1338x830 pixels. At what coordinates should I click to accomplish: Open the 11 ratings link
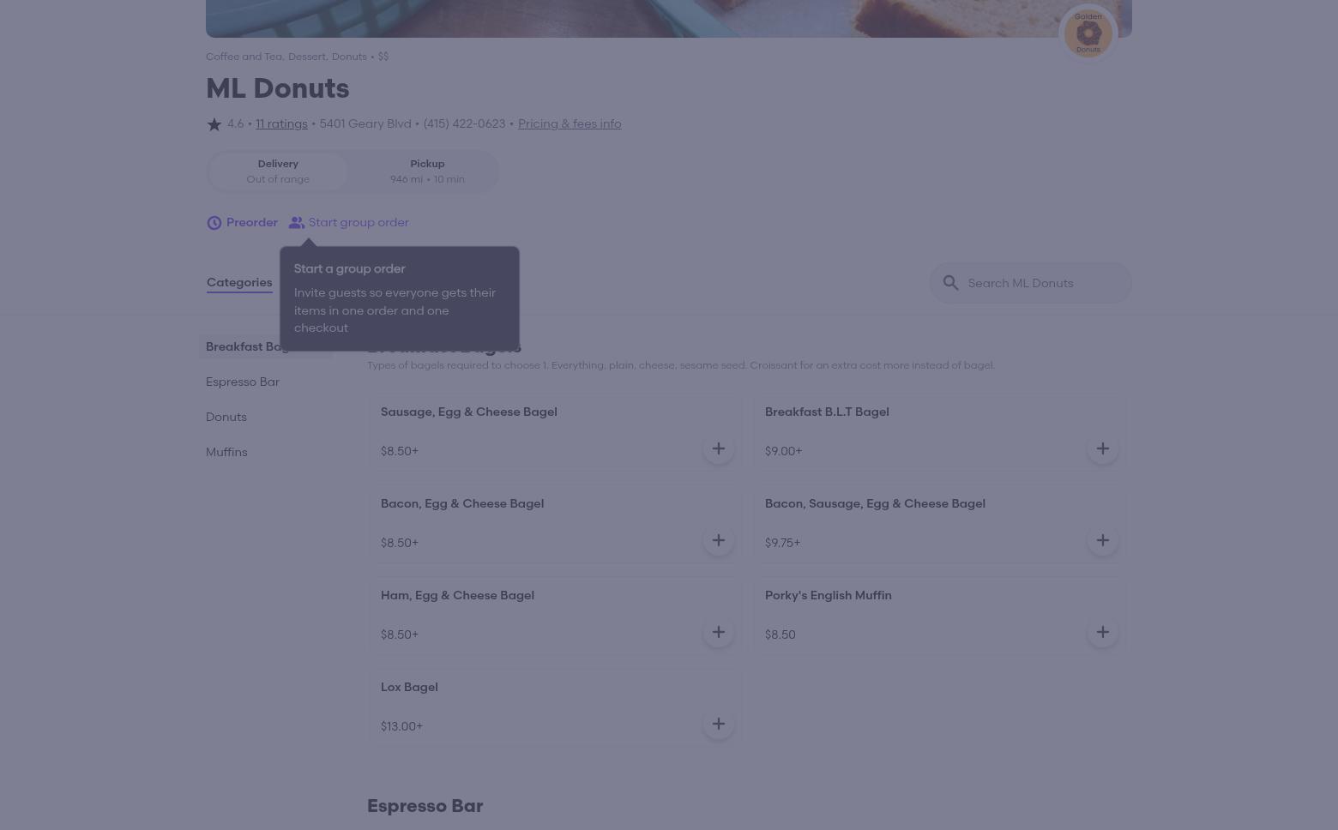tap(281, 123)
